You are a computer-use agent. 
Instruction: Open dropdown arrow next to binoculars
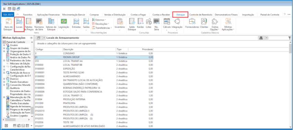[x=267, y=38]
